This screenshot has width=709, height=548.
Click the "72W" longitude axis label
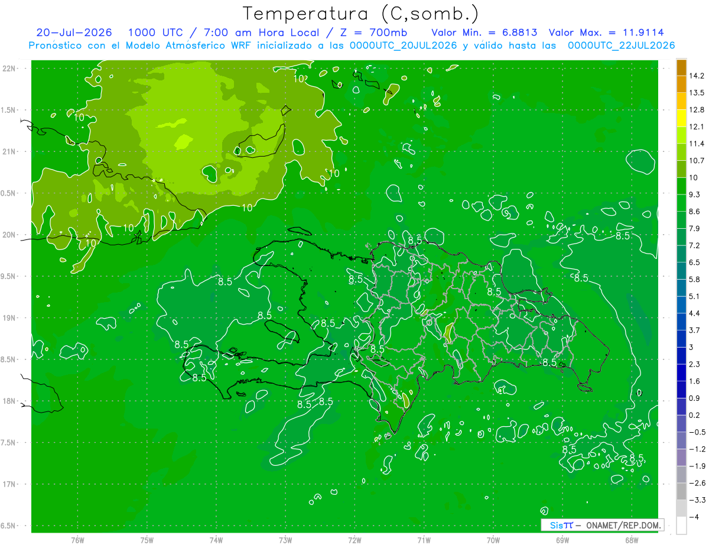[354, 540]
